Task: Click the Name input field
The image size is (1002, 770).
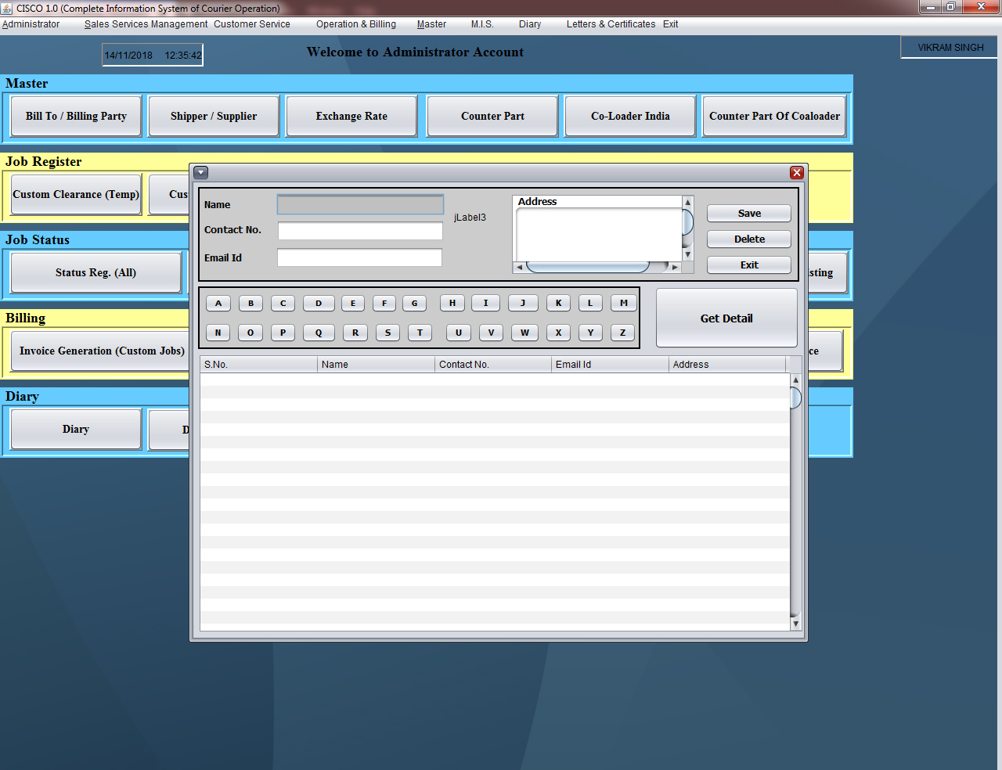Action: tap(360, 205)
